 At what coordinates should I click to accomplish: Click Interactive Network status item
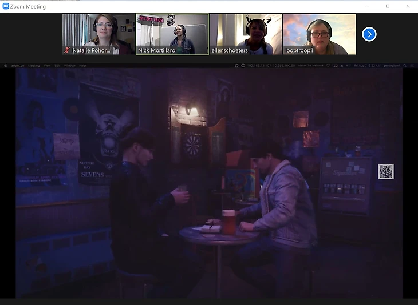coord(310,66)
